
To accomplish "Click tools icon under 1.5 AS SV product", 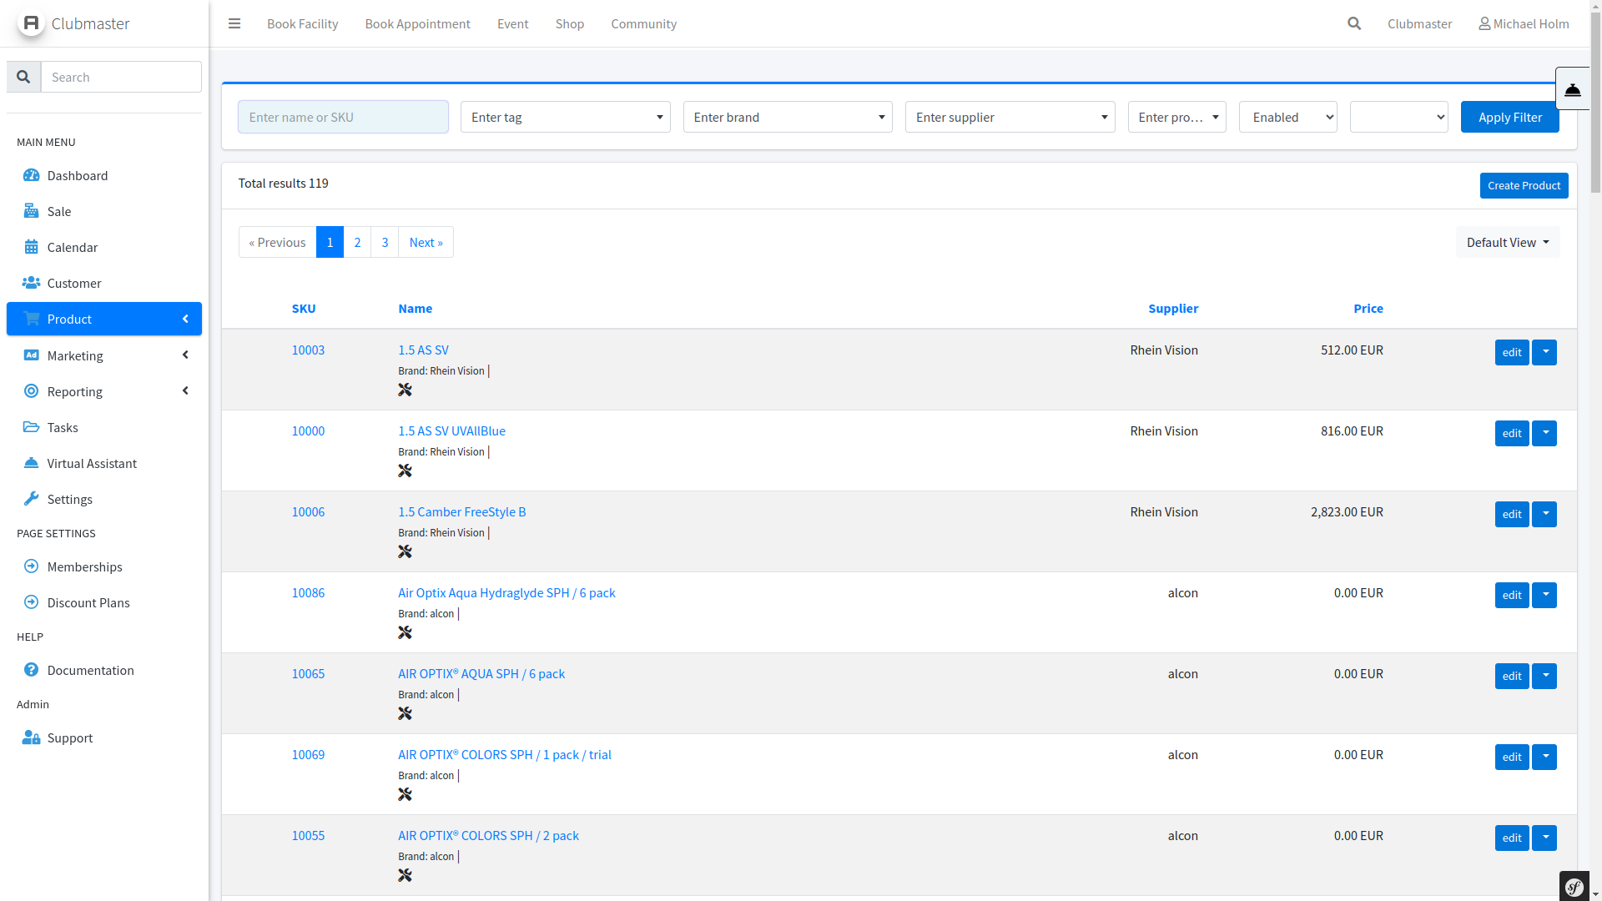I will [x=406, y=390].
